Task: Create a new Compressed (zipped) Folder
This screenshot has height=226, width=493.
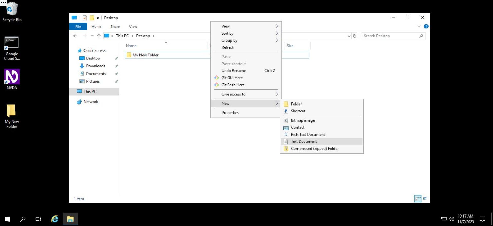Action: (x=322, y=149)
